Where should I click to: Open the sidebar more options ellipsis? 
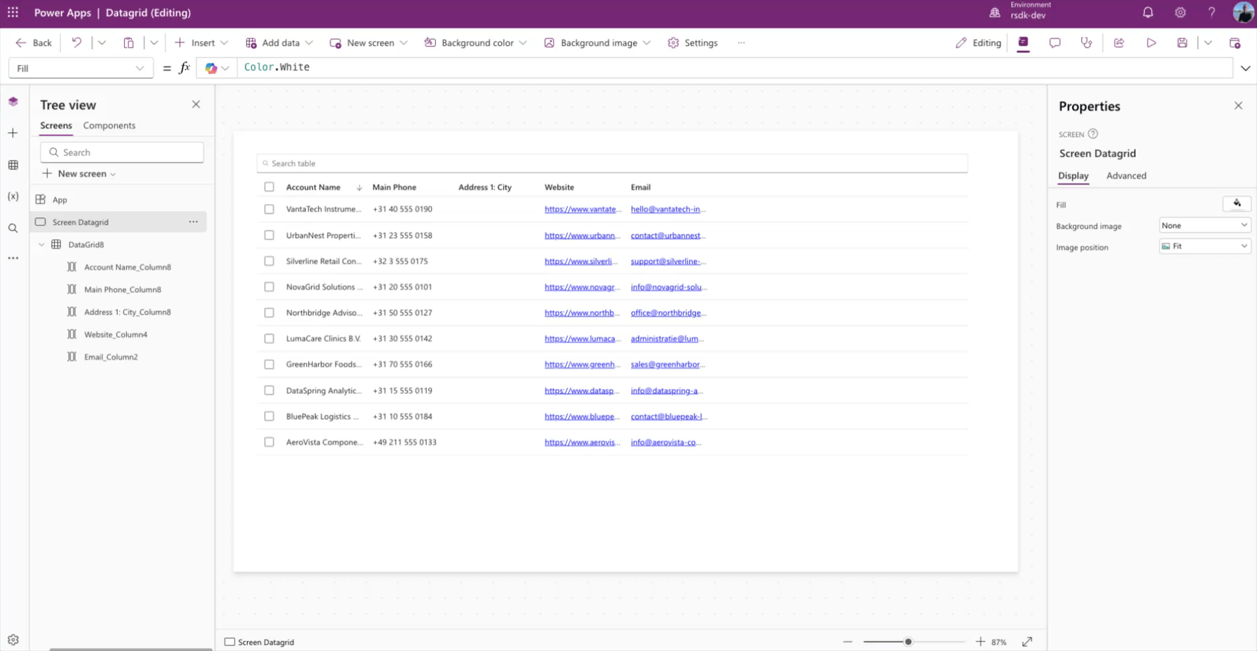(x=13, y=258)
